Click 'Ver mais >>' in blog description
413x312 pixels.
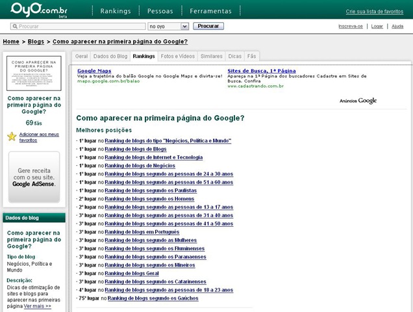[x=38, y=306]
